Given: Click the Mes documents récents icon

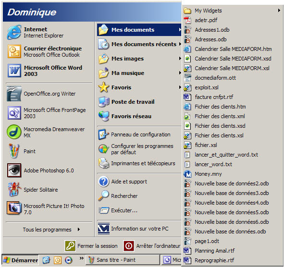Looking at the screenshot, I should tap(103, 44).
